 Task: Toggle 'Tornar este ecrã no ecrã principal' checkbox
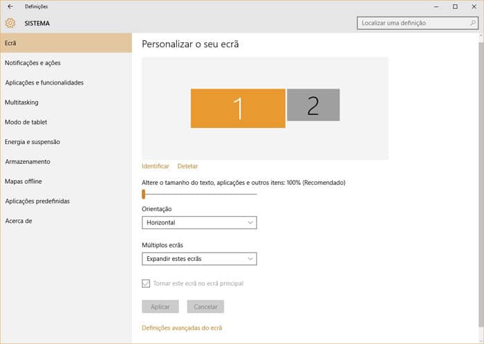(x=146, y=283)
